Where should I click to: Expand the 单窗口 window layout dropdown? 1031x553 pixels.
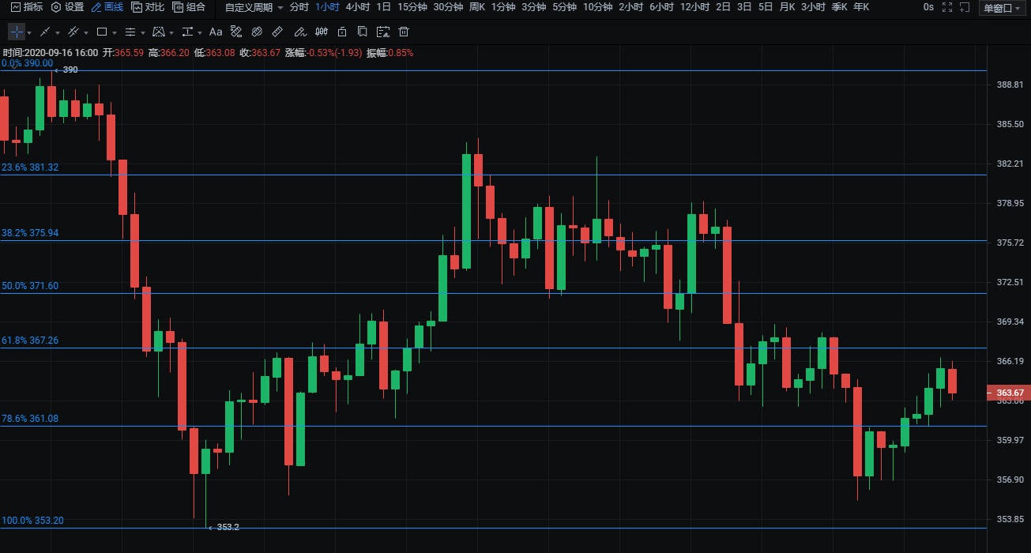(1002, 8)
